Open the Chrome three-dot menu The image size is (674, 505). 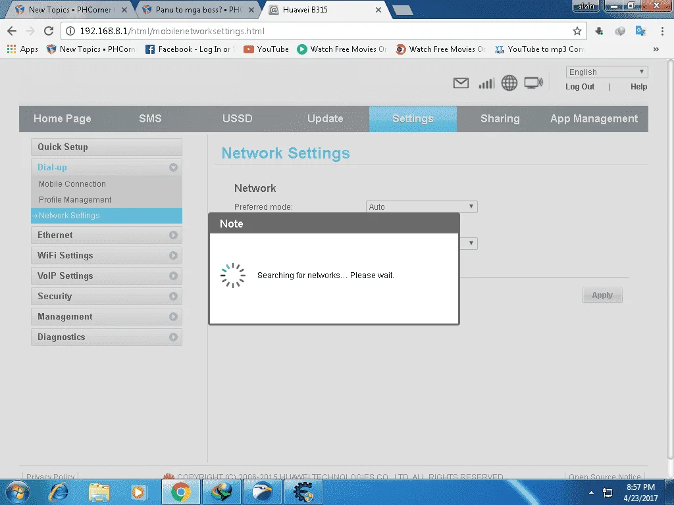coord(662,31)
